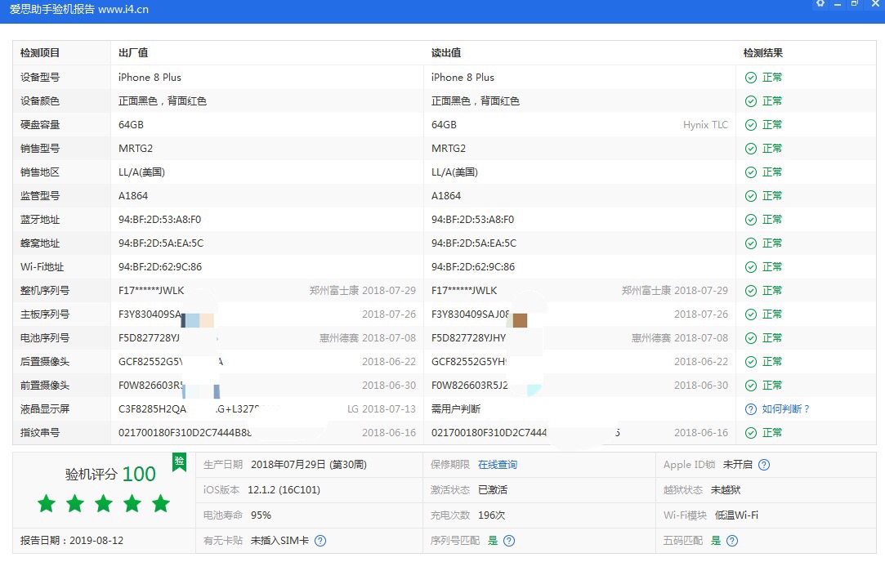Click the green checkmark on the 蓝牙地址 row
This screenshot has width=885, height=562.
750,219
